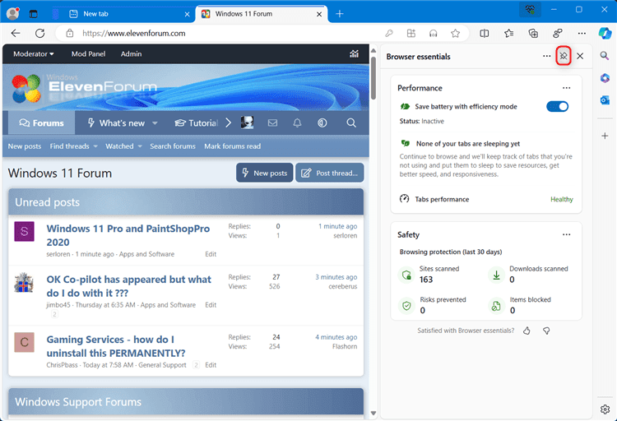Open Performance card more options
Image resolution: width=617 pixels, height=421 pixels.
[x=566, y=88]
